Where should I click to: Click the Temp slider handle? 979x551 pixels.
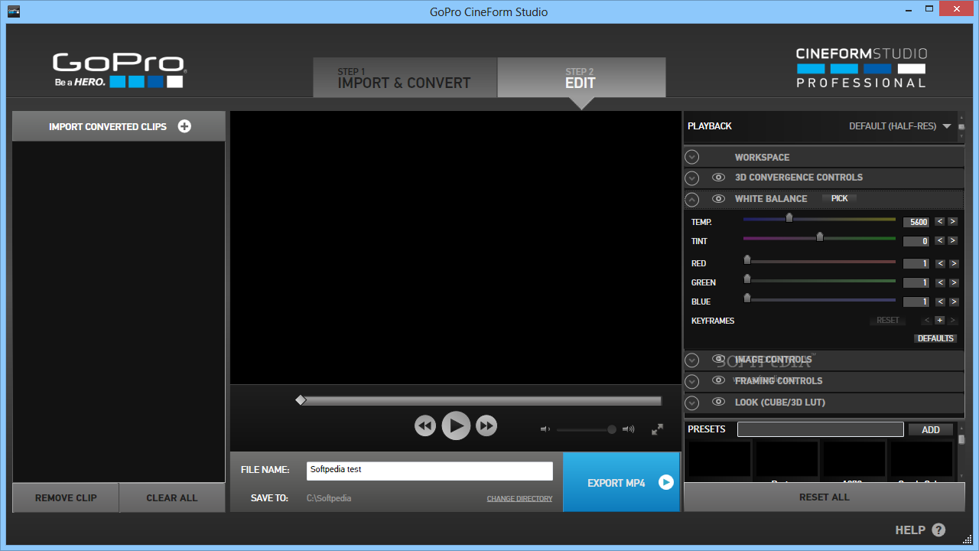(789, 218)
